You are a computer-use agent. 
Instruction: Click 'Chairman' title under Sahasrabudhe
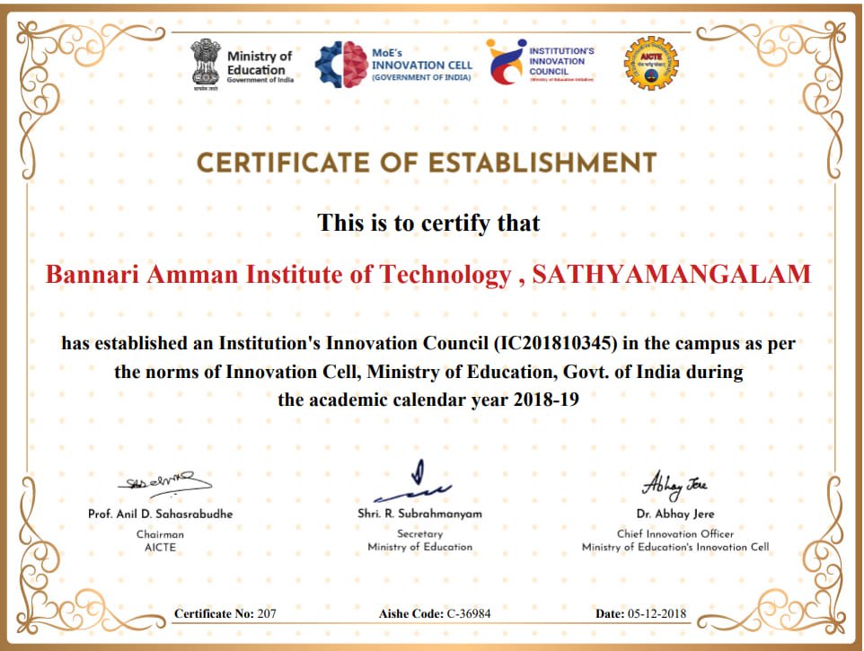tap(161, 534)
